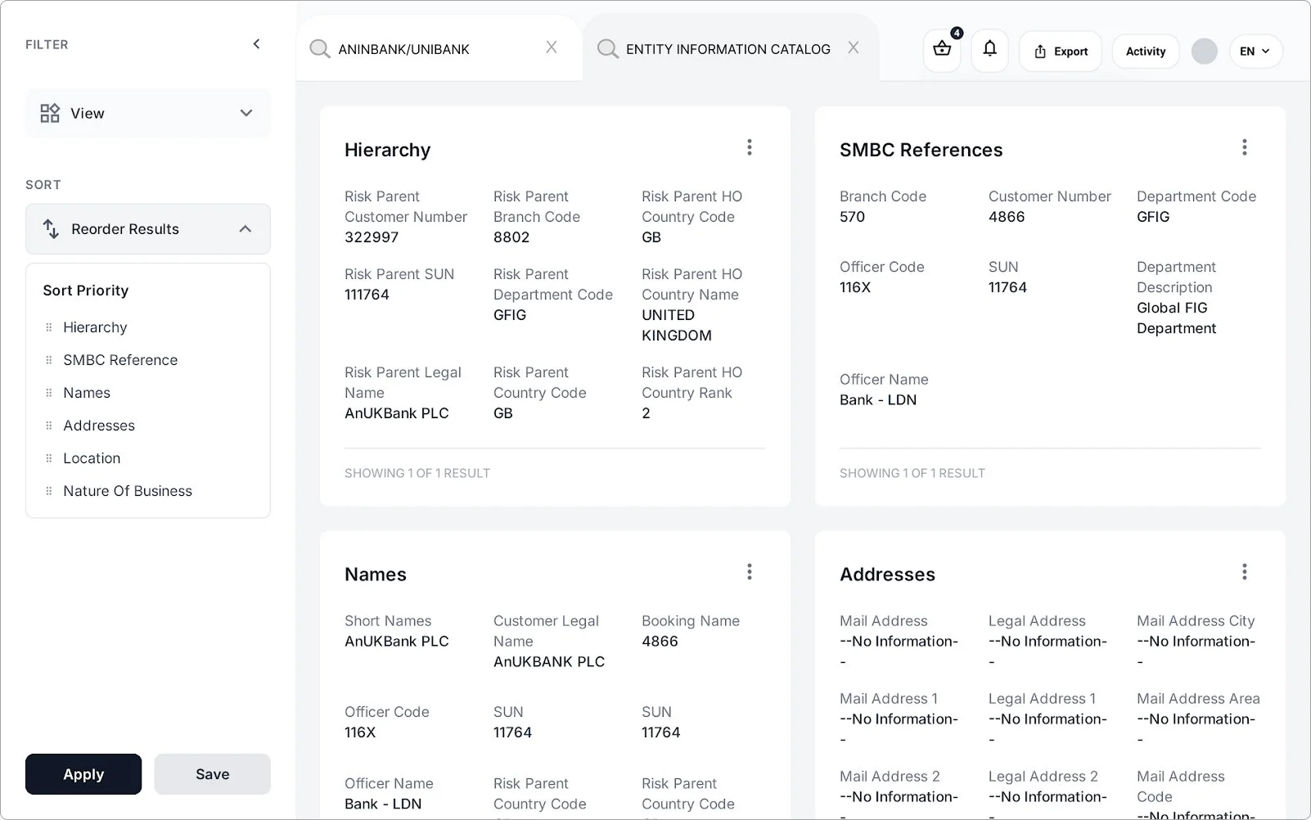Screen dimensions: 1311x820
Task: Open the user avatar menu
Action: (1204, 51)
